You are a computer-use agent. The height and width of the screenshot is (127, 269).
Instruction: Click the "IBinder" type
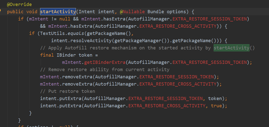point(66,55)
